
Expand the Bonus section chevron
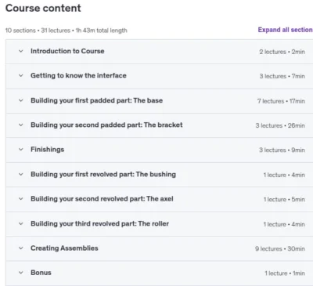click(x=21, y=273)
